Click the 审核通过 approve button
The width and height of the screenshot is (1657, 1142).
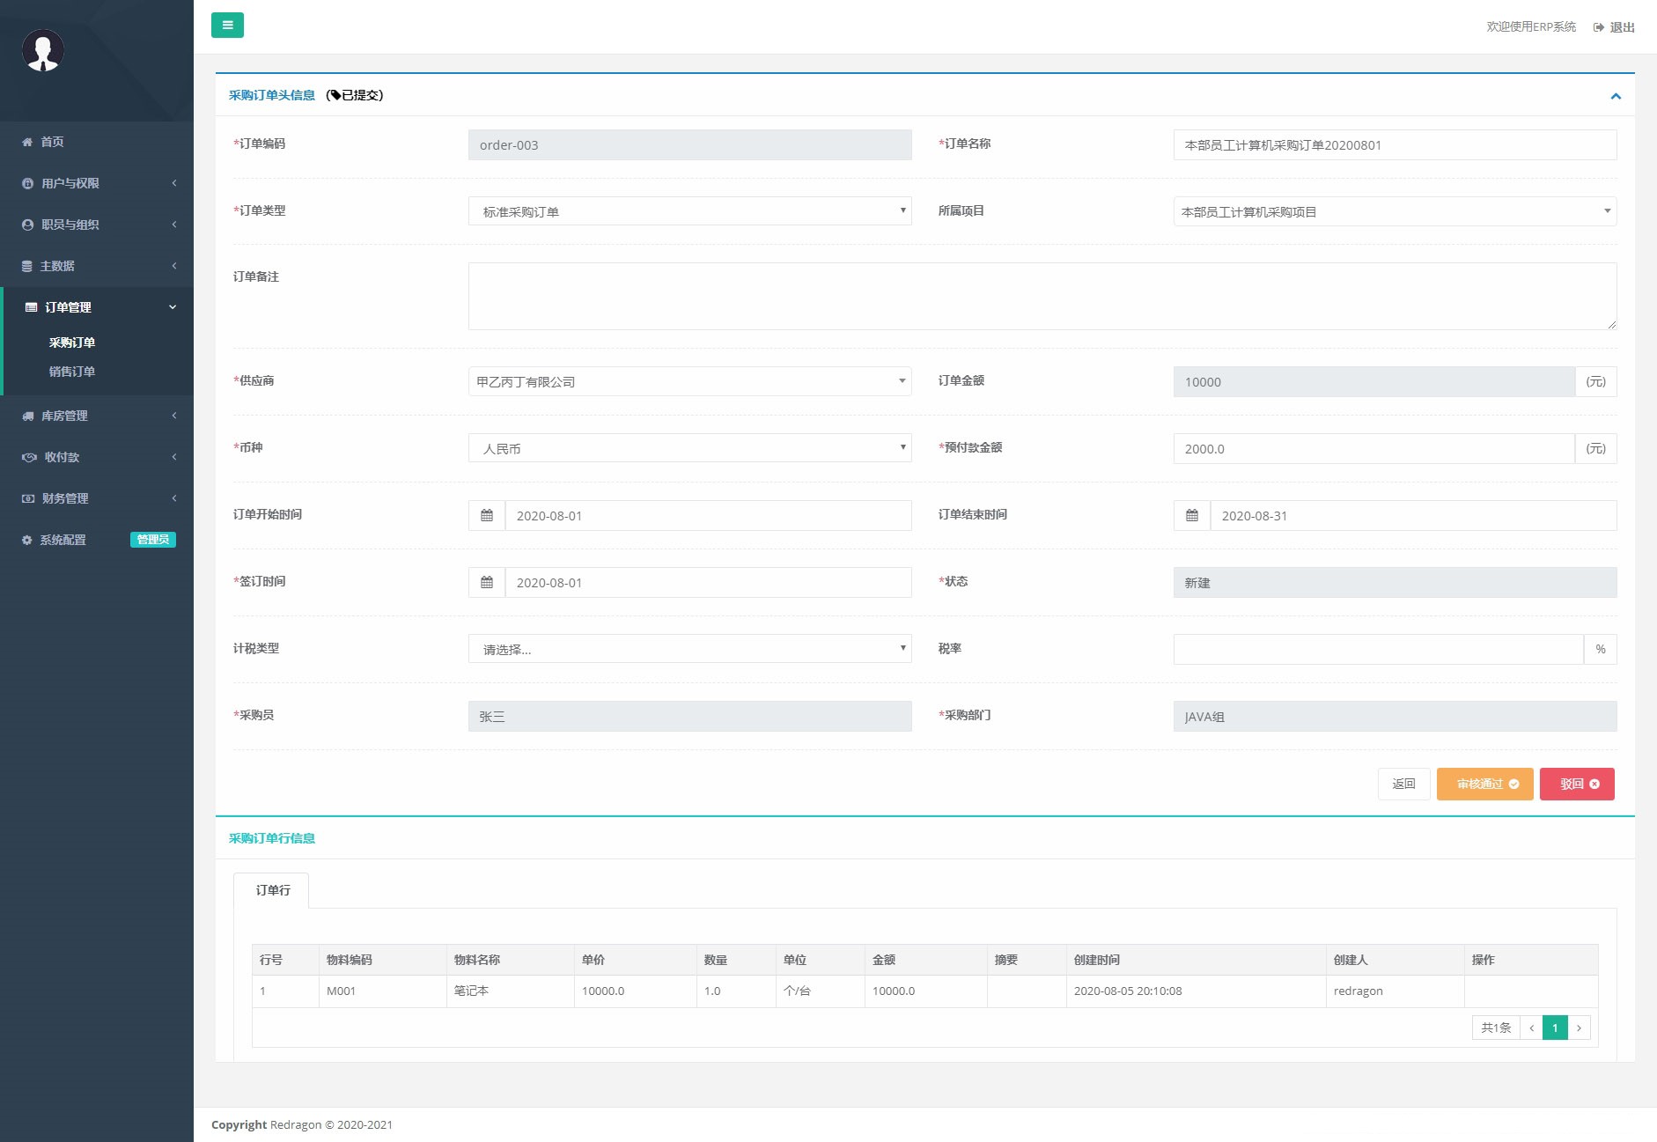click(1484, 785)
